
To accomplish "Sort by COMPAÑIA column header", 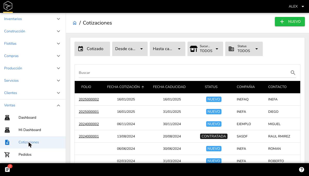I will coord(246,87).
